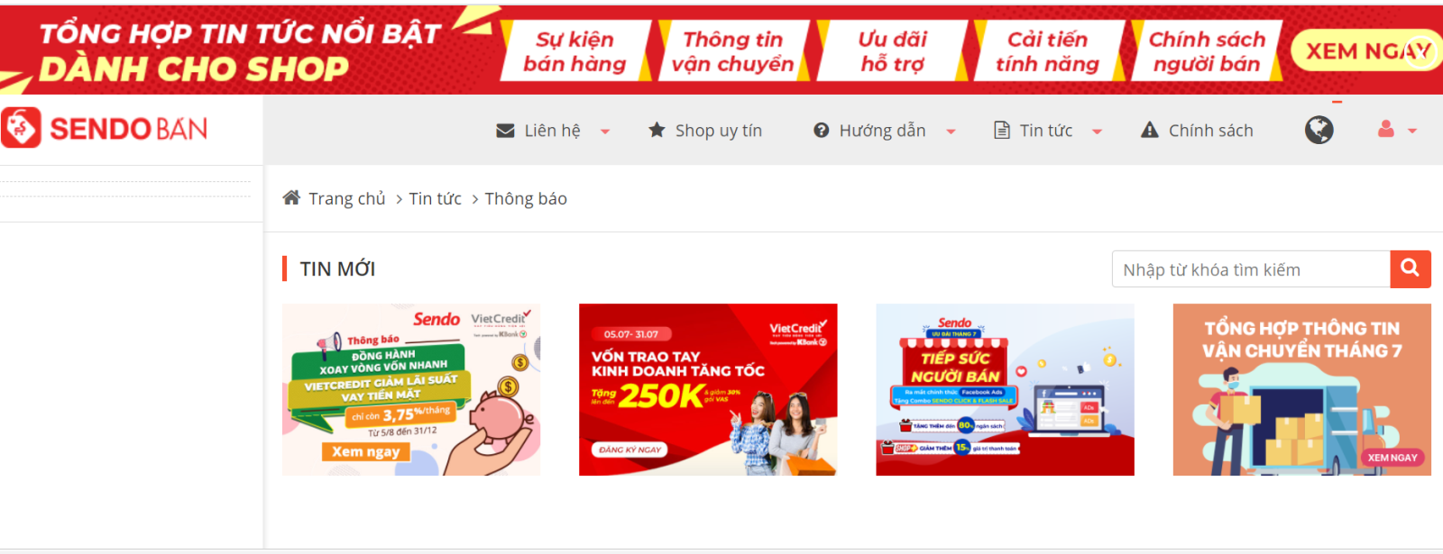Viewport: 1443px width, 554px height.
Task: Click the star icon for Shop uy tín
Action: [x=657, y=130]
